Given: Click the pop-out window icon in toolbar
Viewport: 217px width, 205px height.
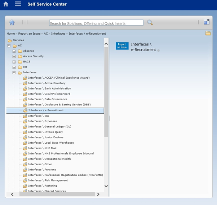Looking at the screenshot, I should click(207, 22).
